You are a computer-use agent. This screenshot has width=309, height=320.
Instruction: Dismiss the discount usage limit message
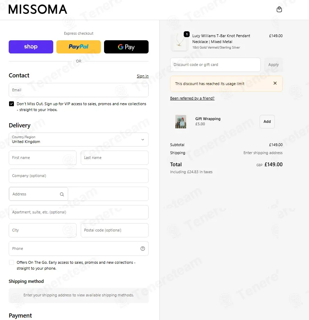tap(275, 83)
